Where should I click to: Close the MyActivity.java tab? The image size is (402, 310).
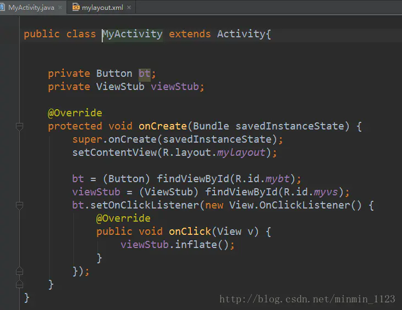point(60,8)
